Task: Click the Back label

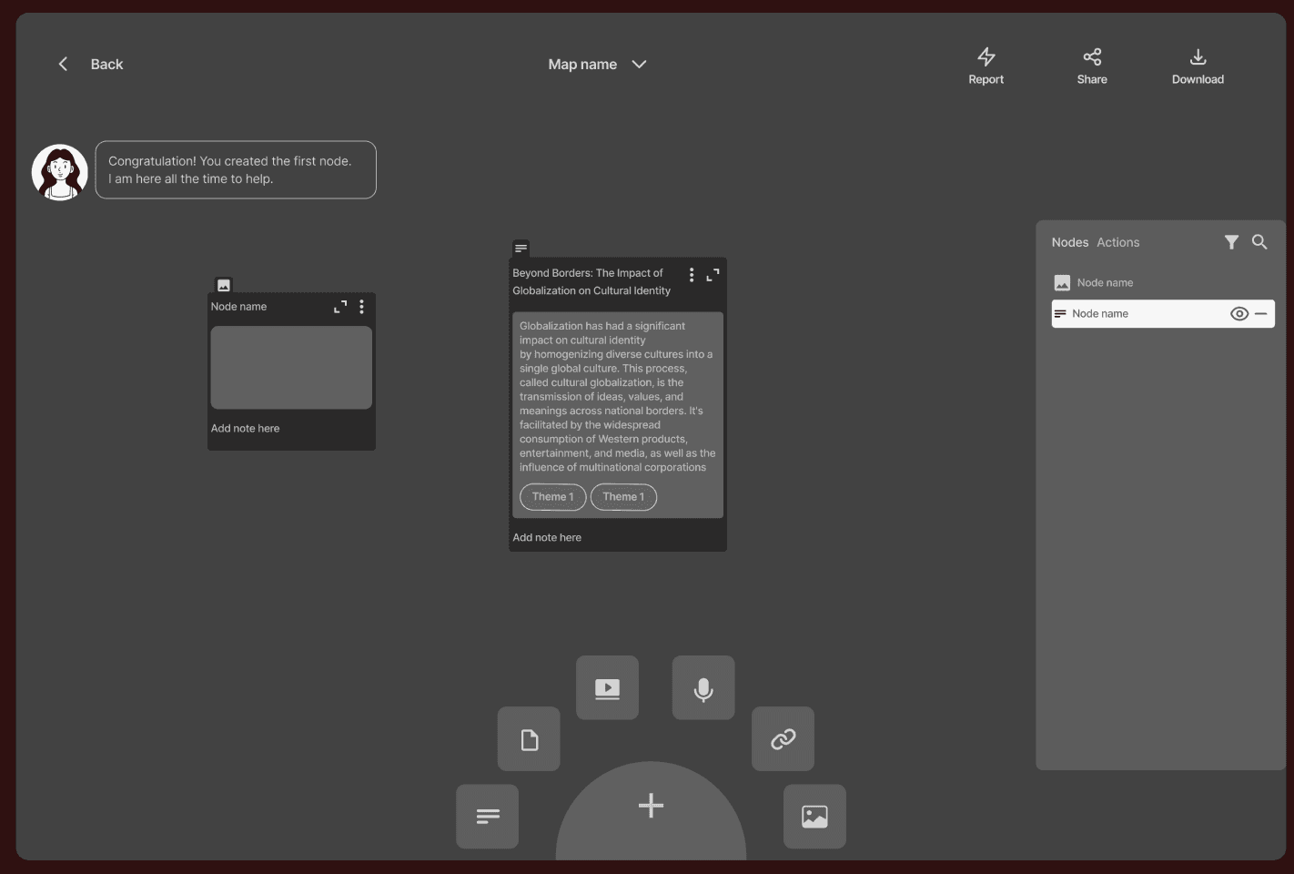Action: [106, 64]
